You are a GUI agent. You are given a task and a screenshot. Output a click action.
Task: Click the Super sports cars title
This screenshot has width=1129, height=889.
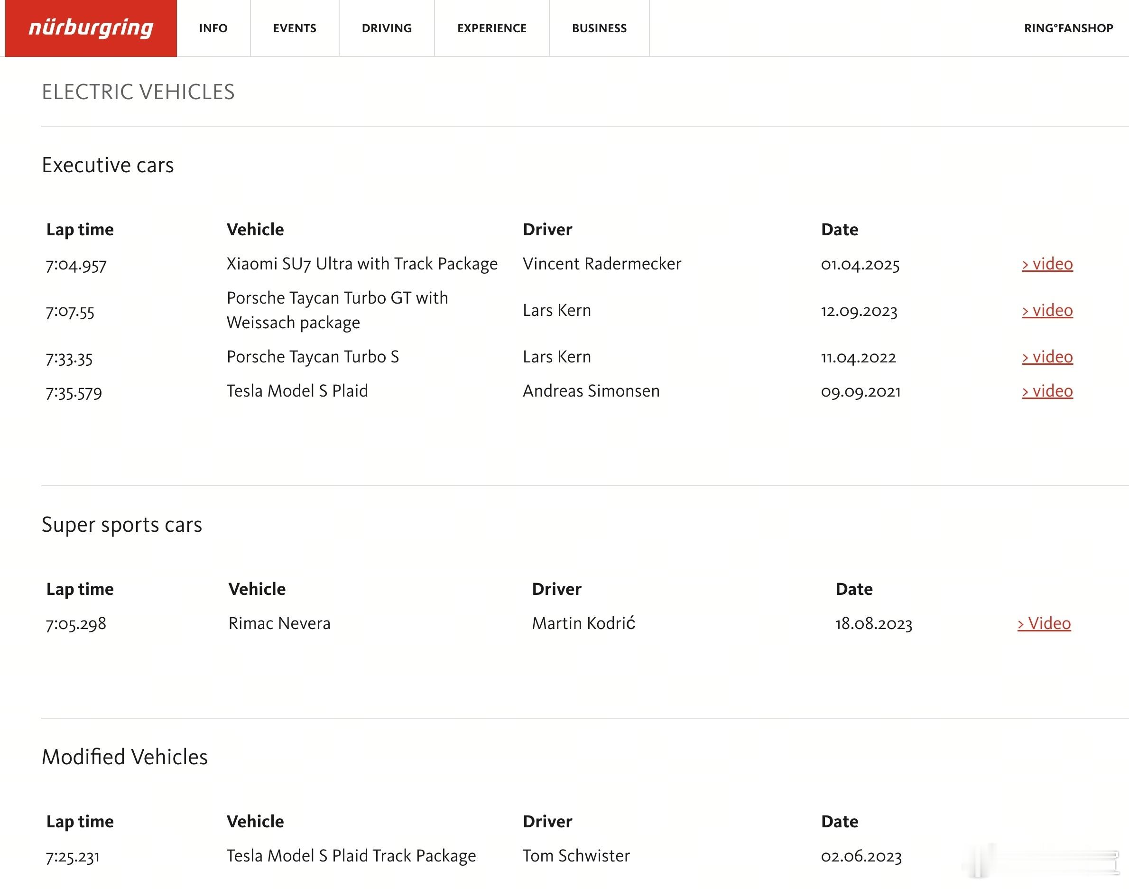point(122,525)
